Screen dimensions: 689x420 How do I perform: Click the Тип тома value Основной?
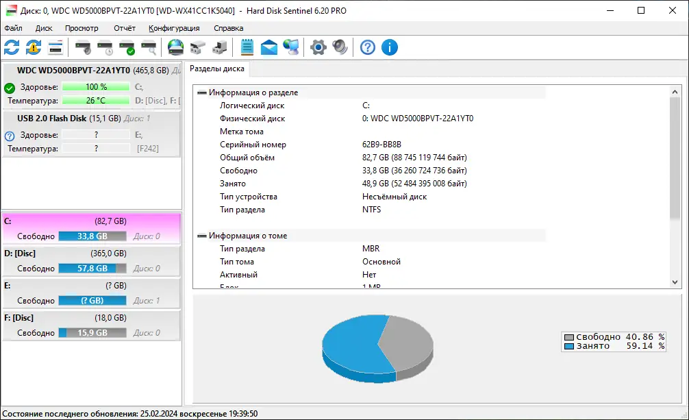tap(381, 262)
